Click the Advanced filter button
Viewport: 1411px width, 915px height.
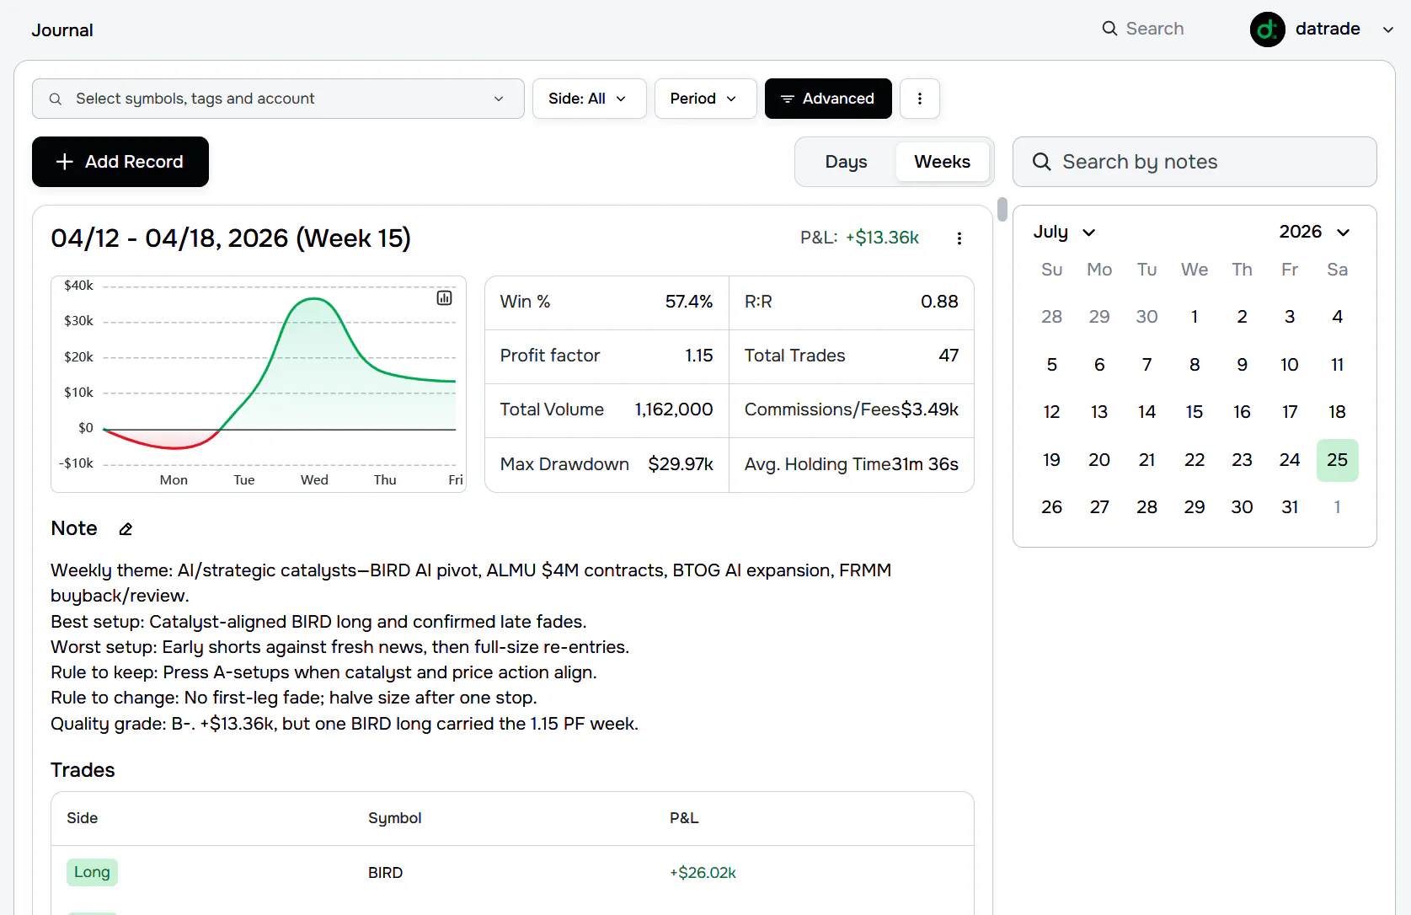click(x=828, y=99)
